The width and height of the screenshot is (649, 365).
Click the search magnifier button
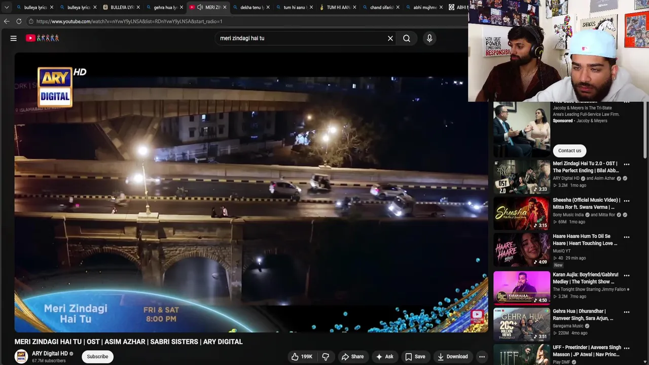tap(407, 38)
